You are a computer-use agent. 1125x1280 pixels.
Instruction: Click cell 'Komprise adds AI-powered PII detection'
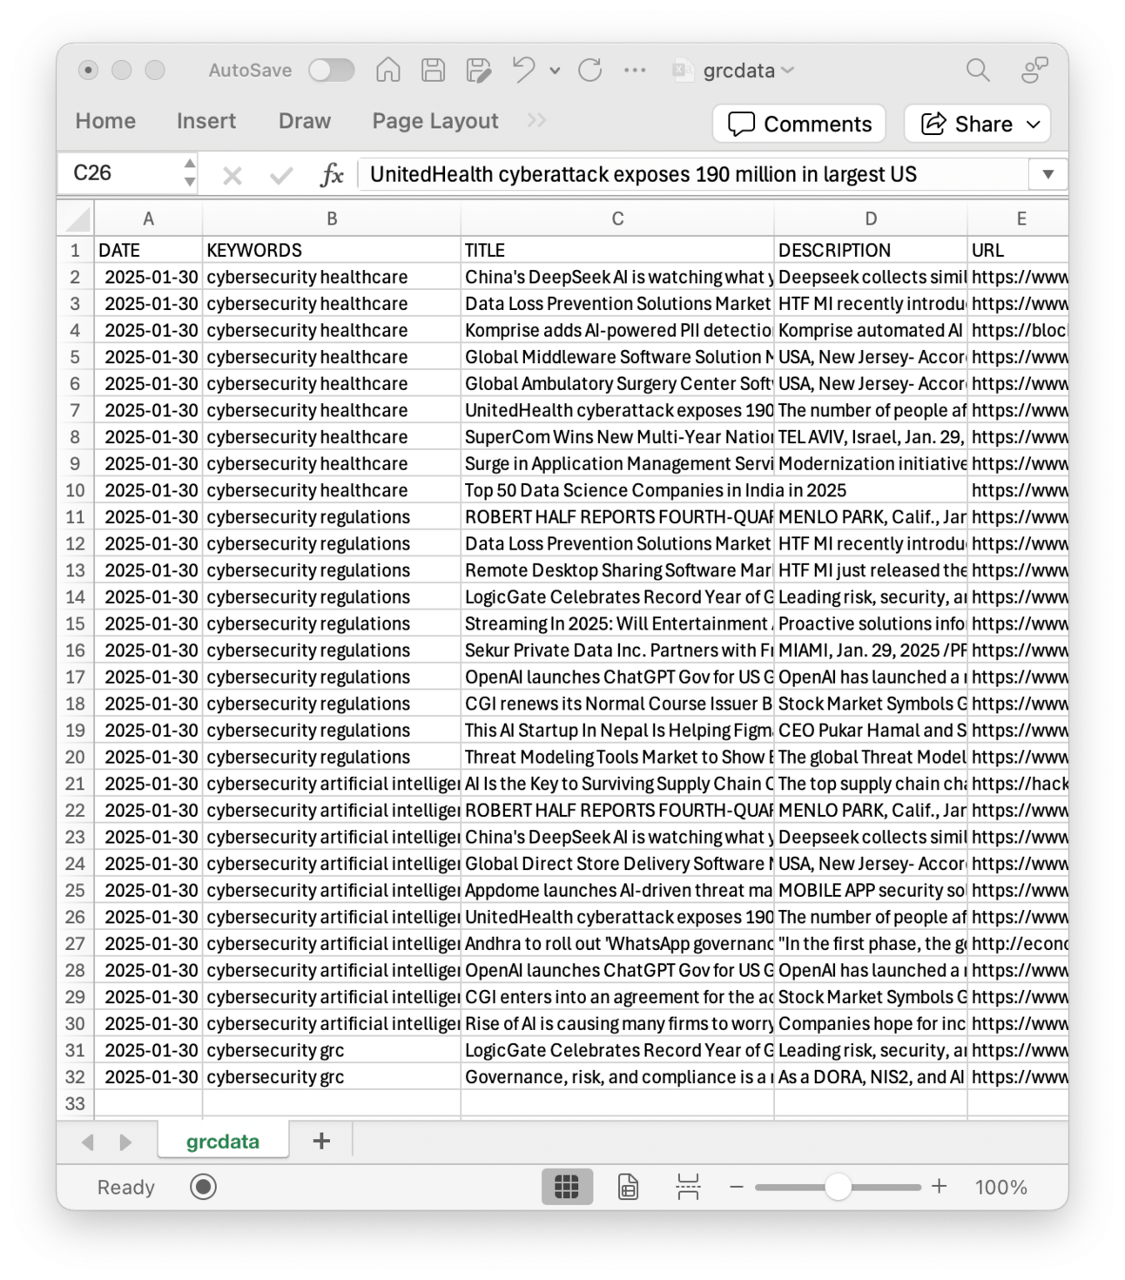click(x=617, y=331)
